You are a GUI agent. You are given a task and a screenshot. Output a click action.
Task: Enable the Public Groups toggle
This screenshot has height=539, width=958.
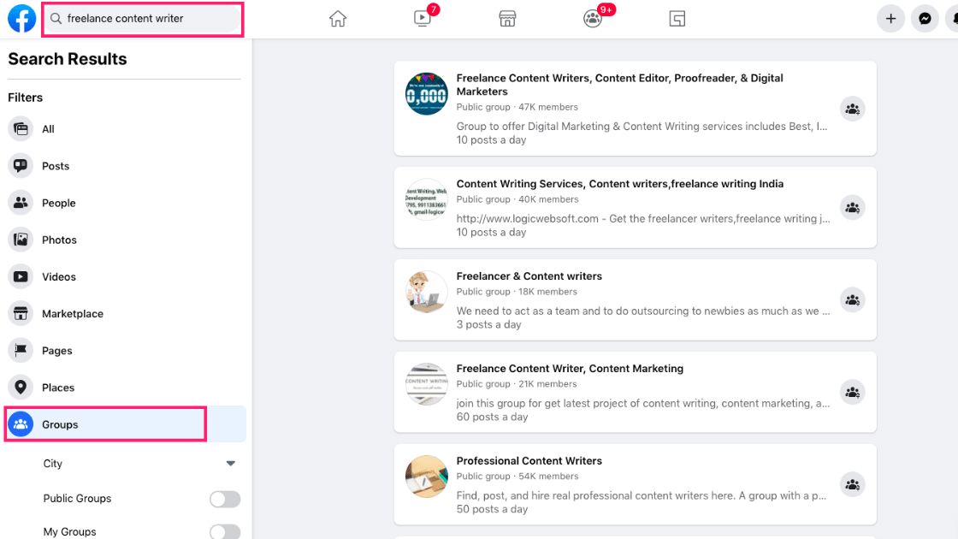tap(224, 499)
